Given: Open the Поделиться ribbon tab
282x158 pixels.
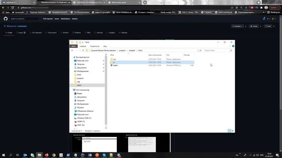Looking at the screenshot, I should [x=95, y=46].
